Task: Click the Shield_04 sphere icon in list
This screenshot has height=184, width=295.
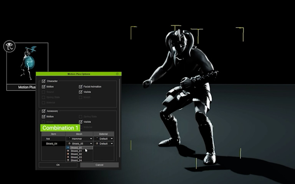Action: click(68, 160)
